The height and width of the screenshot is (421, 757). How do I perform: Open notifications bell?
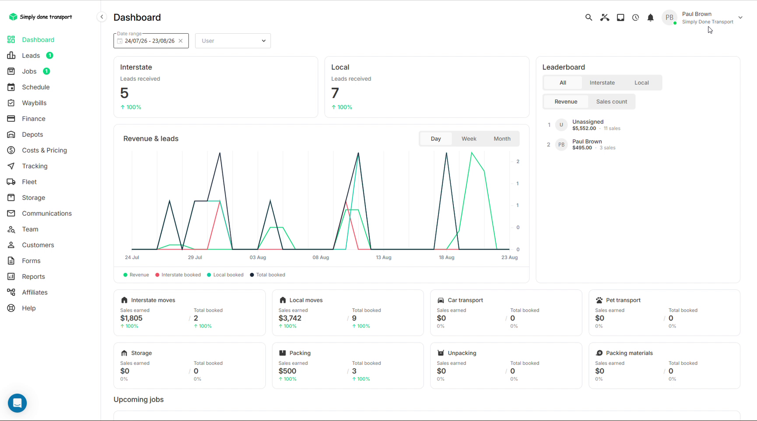651,18
